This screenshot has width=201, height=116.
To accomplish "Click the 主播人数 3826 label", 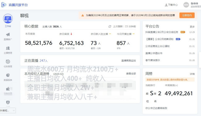I will (x=52, y=27).
